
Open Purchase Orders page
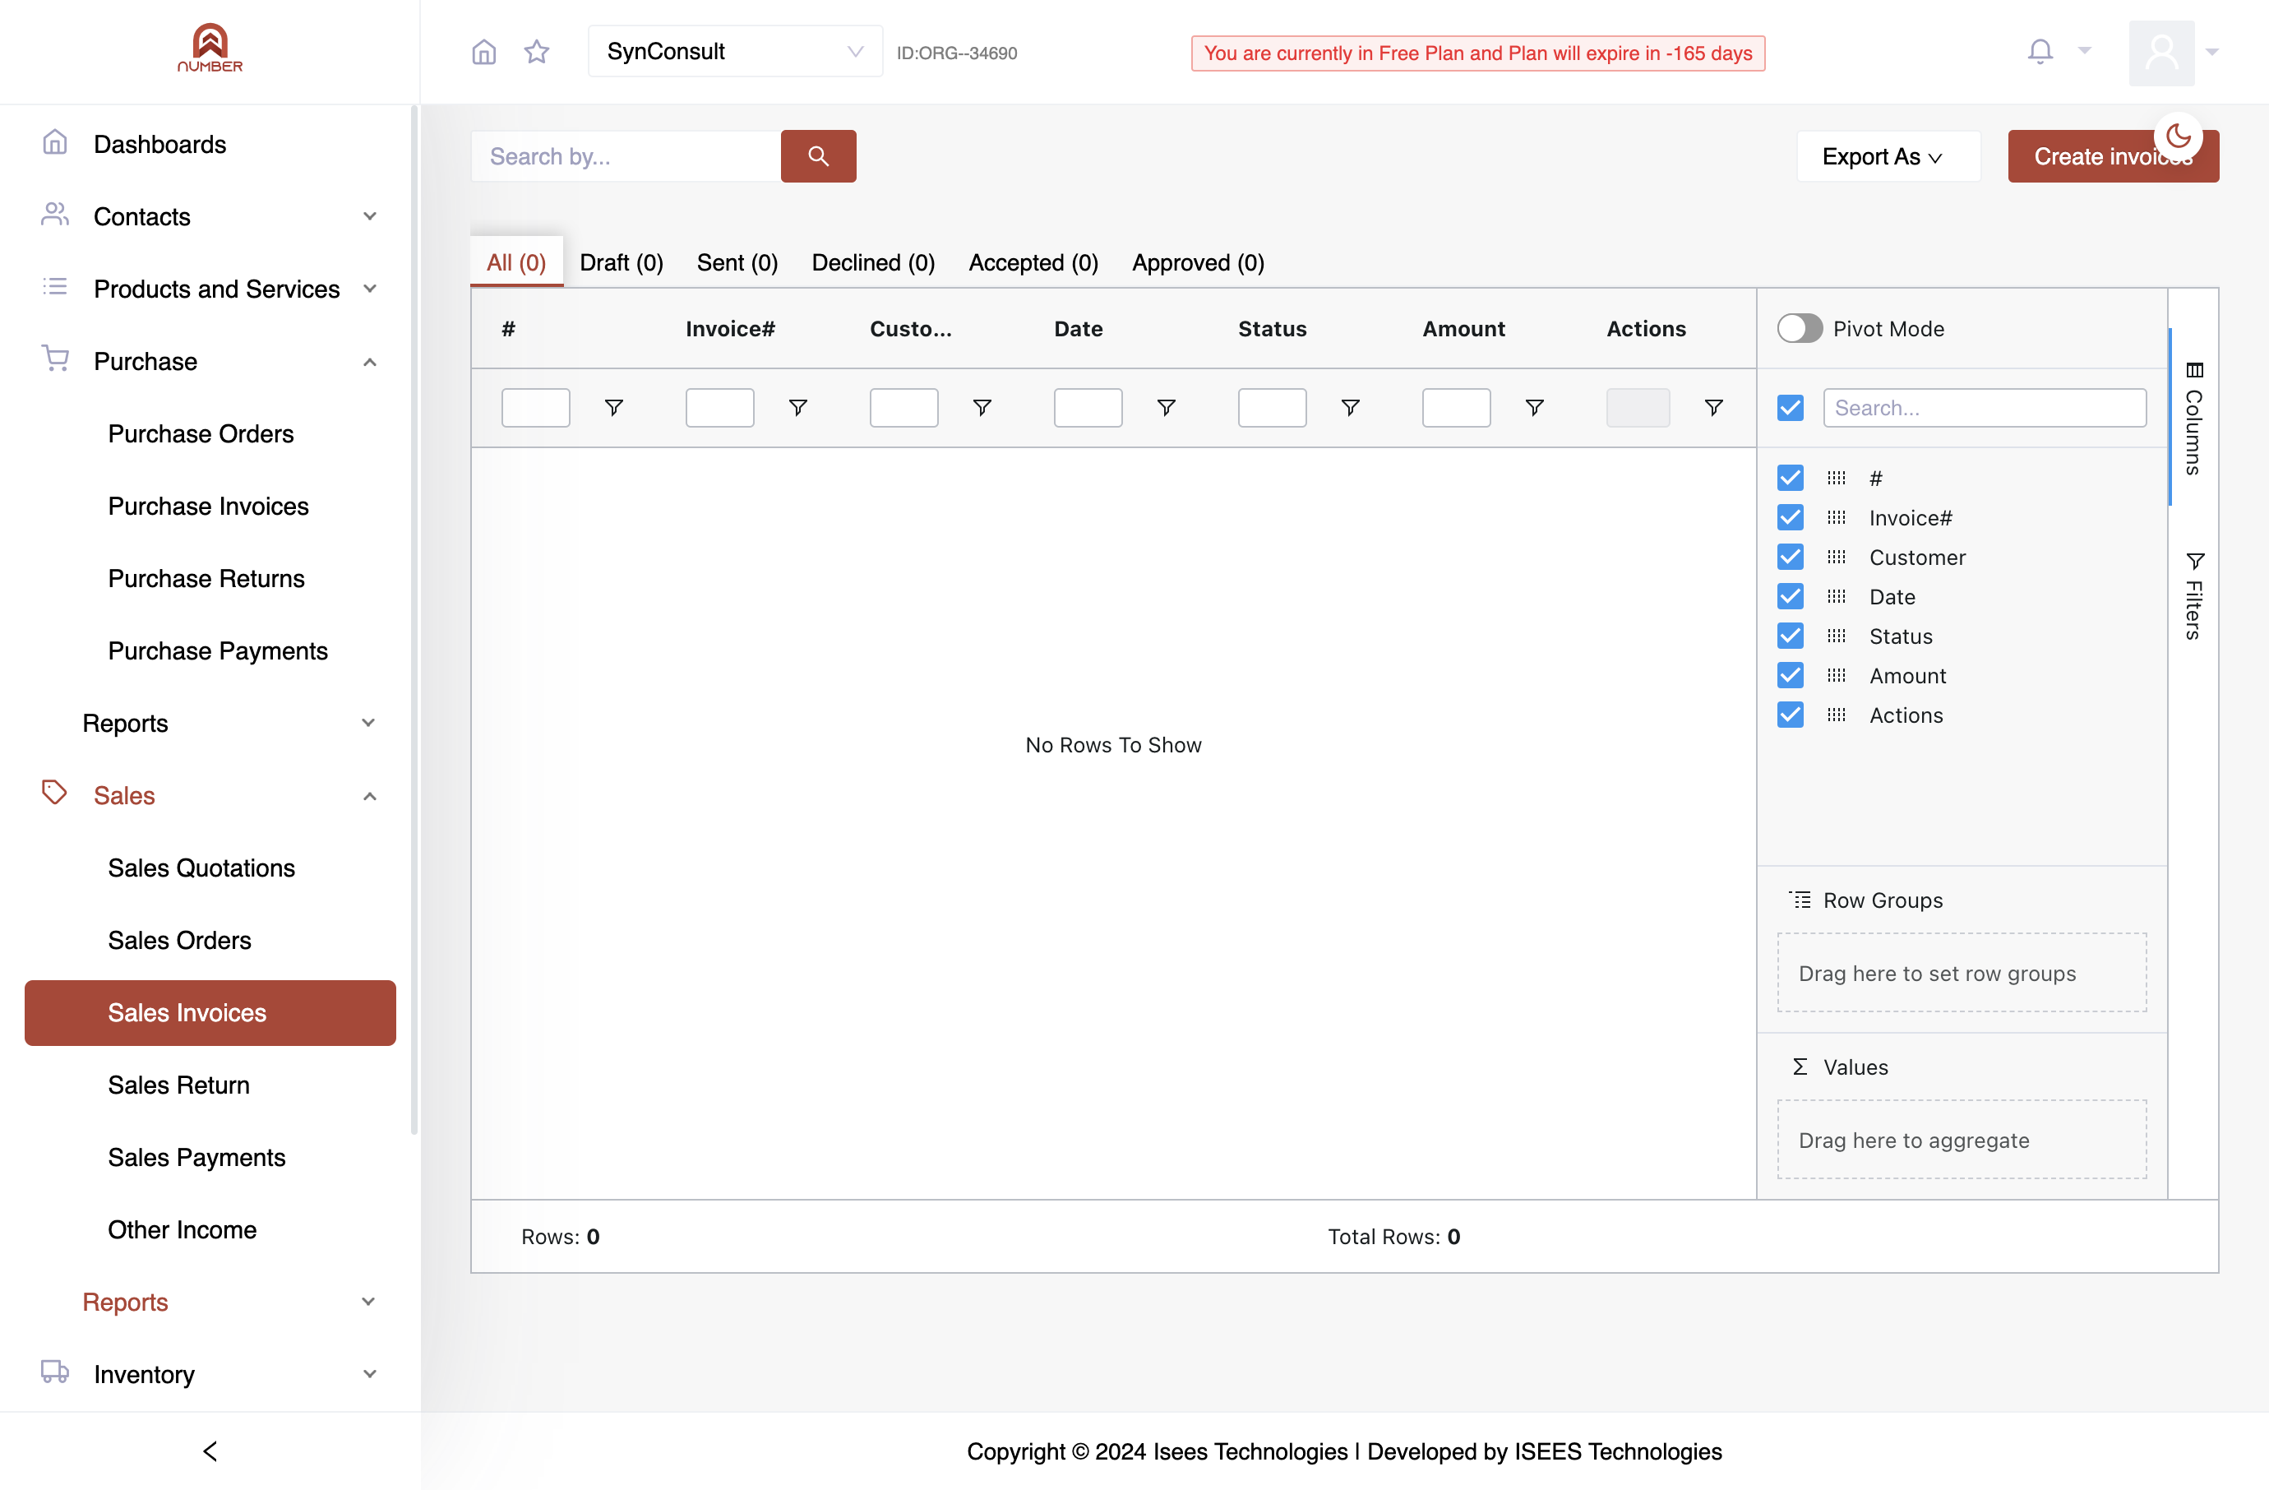(x=201, y=433)
